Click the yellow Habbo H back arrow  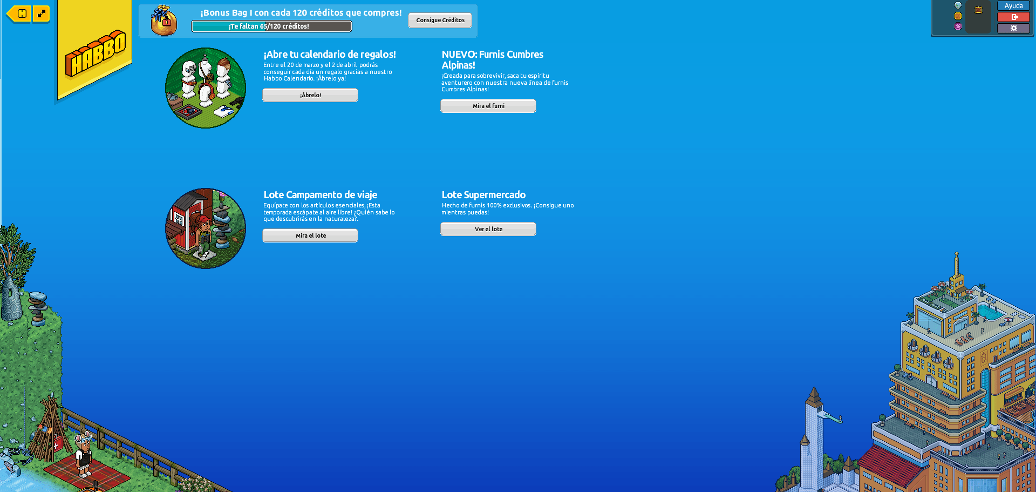pyautogui.click(x=19, y=14)
